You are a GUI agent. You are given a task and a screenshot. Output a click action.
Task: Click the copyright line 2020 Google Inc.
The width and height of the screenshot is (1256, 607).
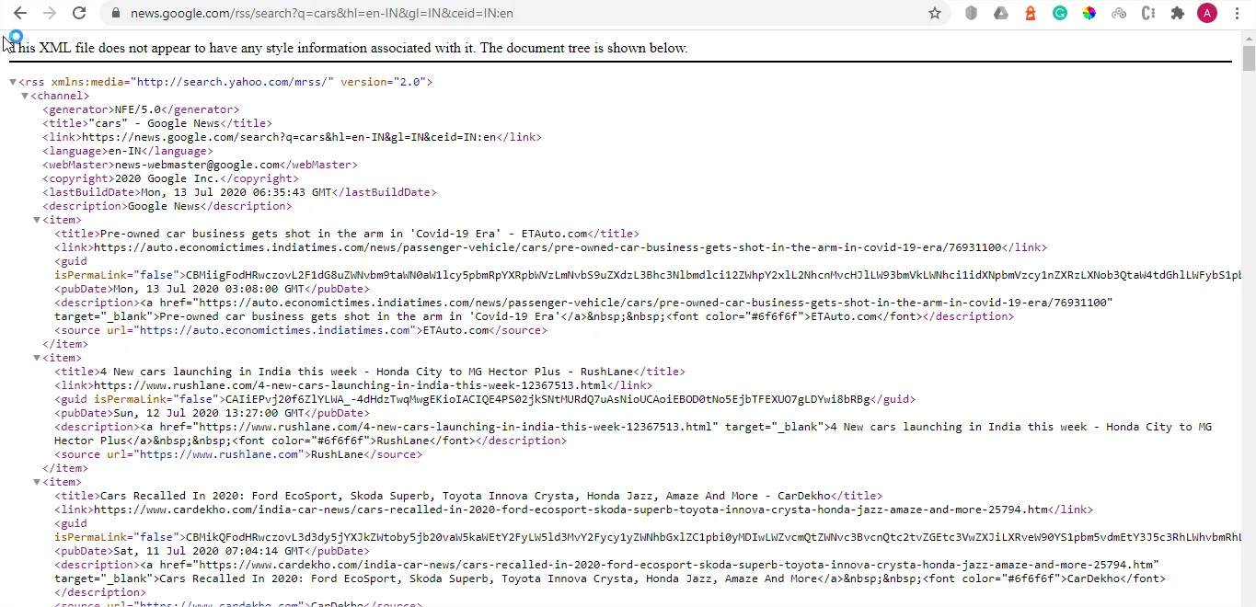click(170, 178)
